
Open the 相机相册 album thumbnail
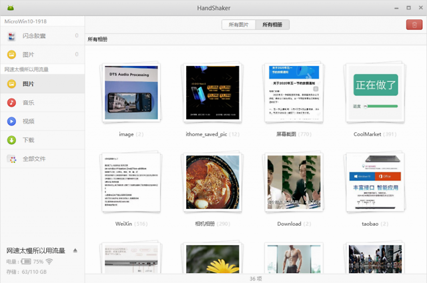click(213, 182)
